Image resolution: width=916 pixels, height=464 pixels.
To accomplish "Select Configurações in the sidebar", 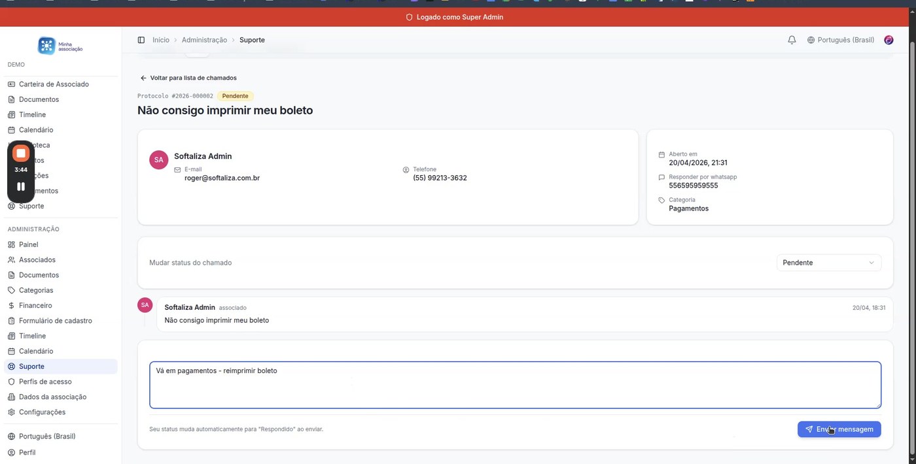I will click(42, 412).
